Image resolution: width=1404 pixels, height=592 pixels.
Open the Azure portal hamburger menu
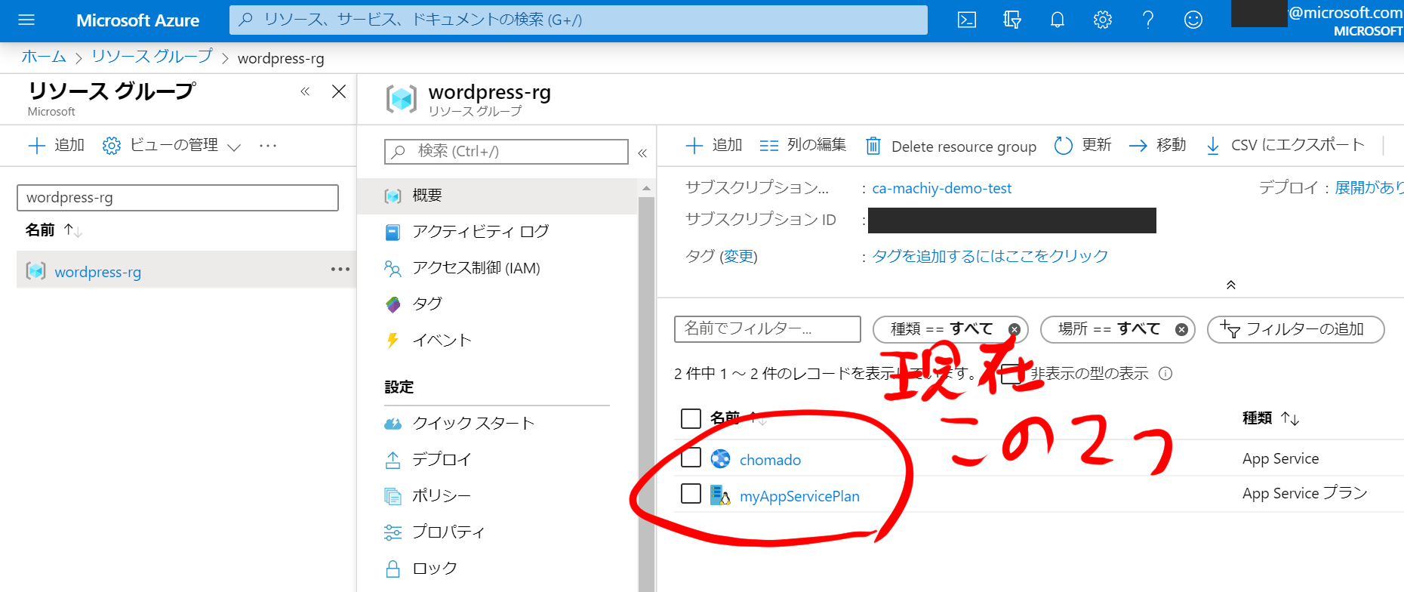tap(26, 20)
